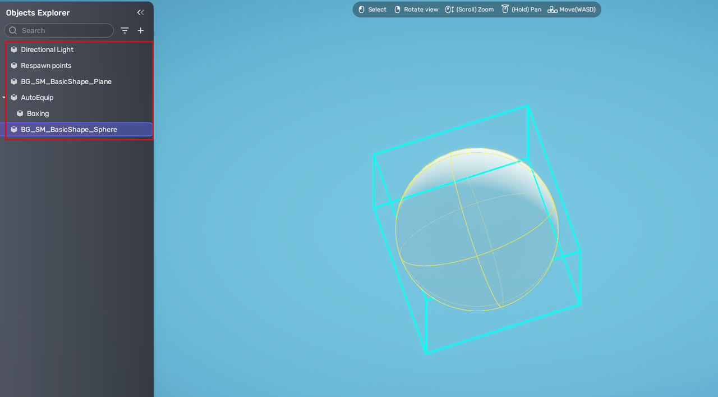Viewport: 718px width, 397px height.
Task: Focus the Search input field
Action: pyautogui.click(x=65, y=30)
